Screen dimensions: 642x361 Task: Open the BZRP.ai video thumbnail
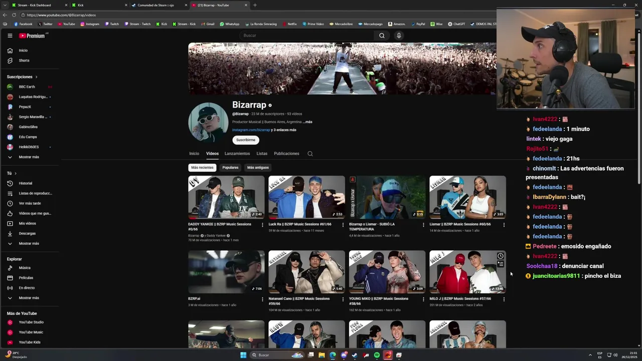226,272
